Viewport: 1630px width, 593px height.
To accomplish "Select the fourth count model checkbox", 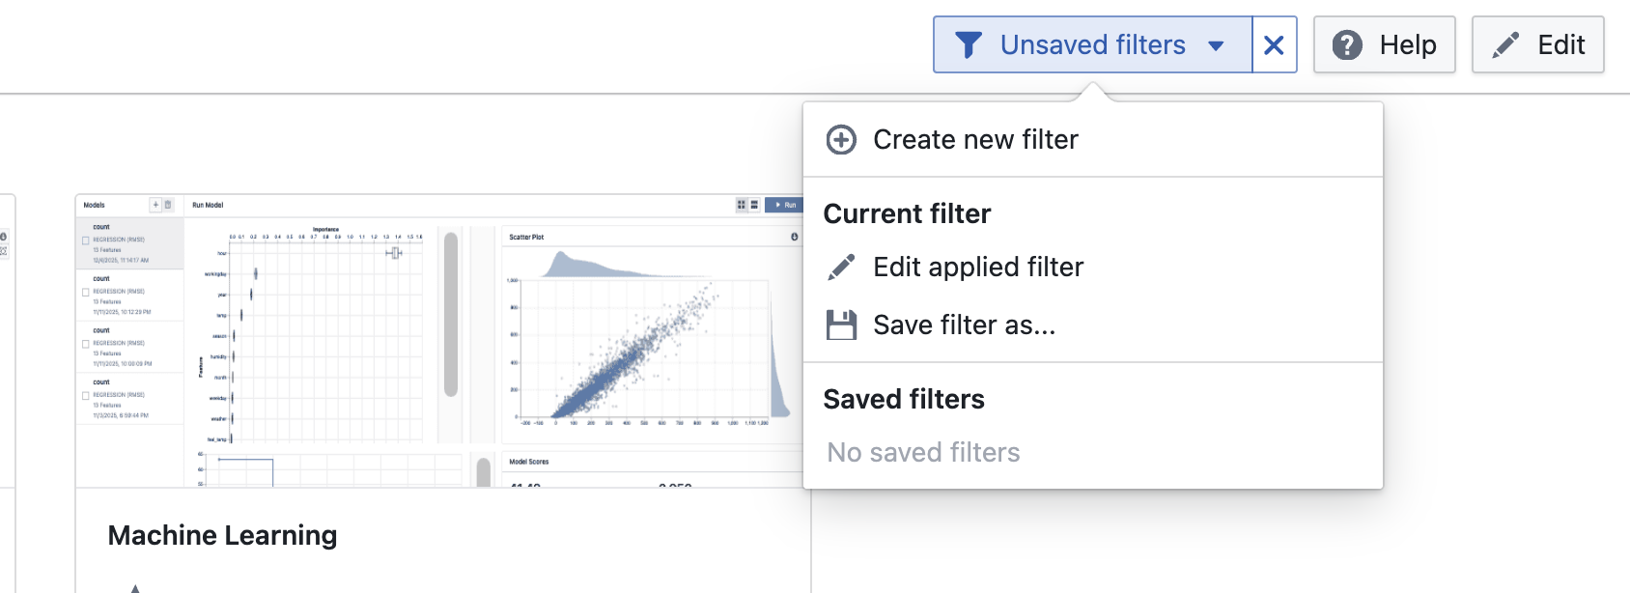I will [x=86, y=395].
